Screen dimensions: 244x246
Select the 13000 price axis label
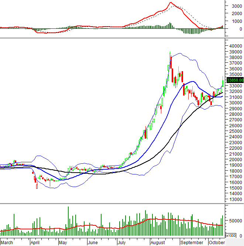point(235,199)
